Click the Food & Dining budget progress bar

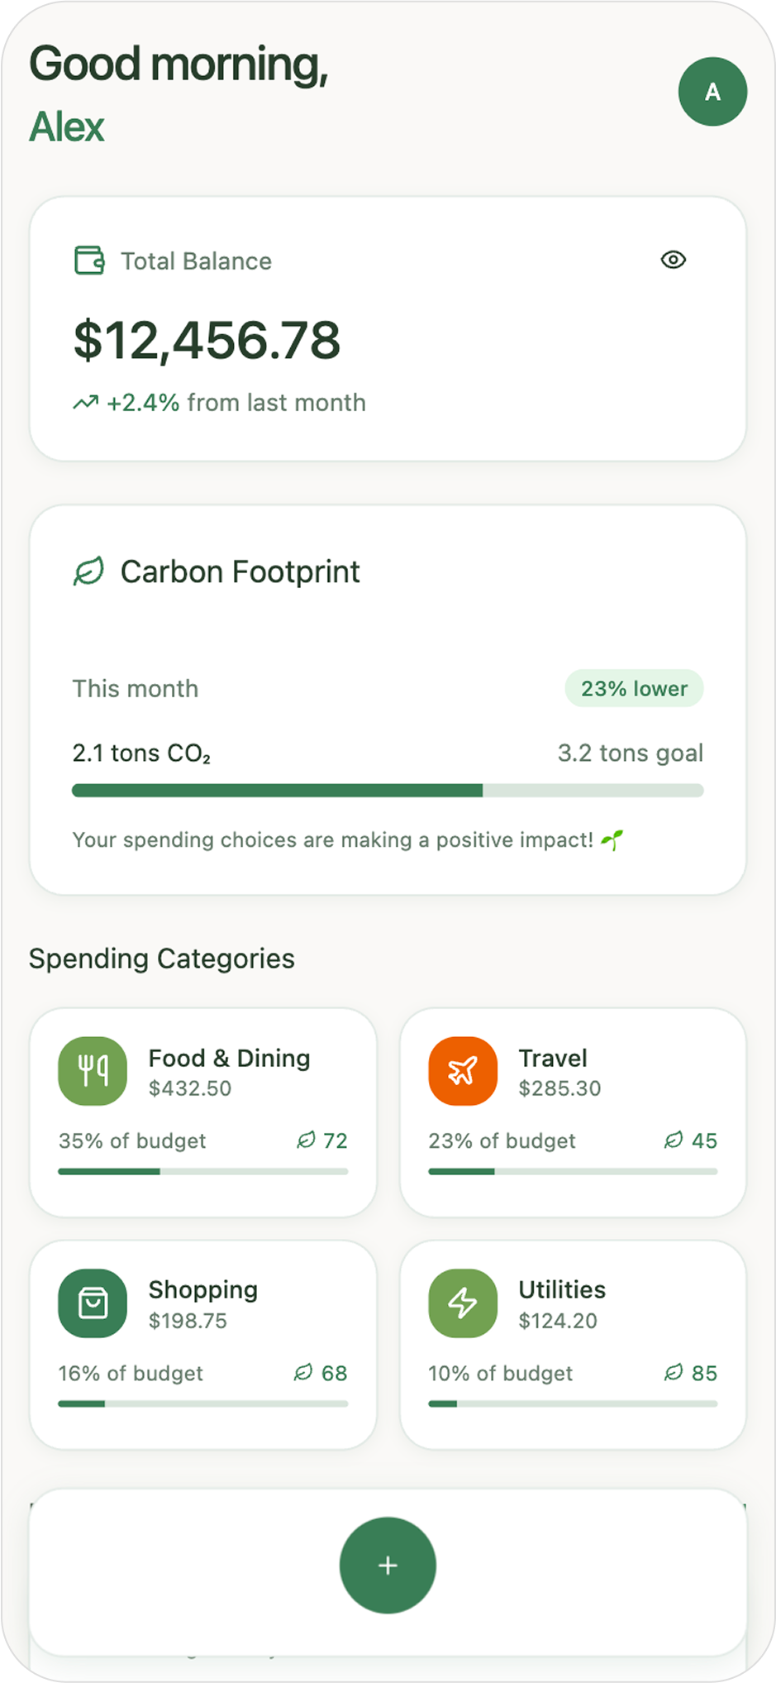[x=202, y=1171]
